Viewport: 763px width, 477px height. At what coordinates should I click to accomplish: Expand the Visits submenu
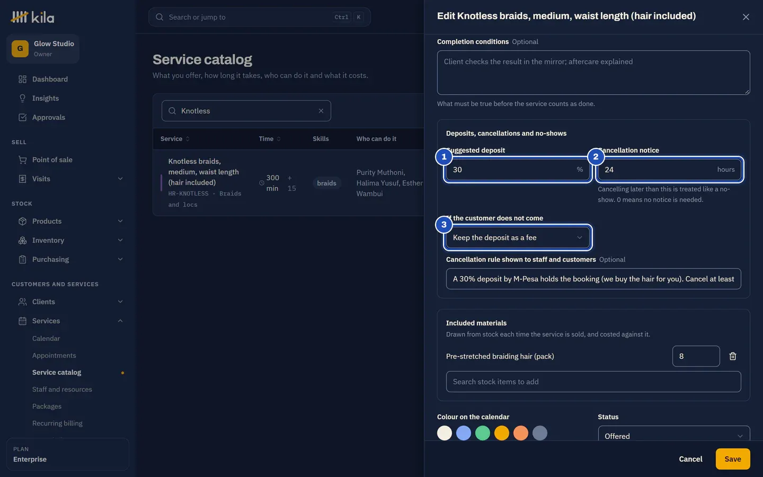coord(120,179)
